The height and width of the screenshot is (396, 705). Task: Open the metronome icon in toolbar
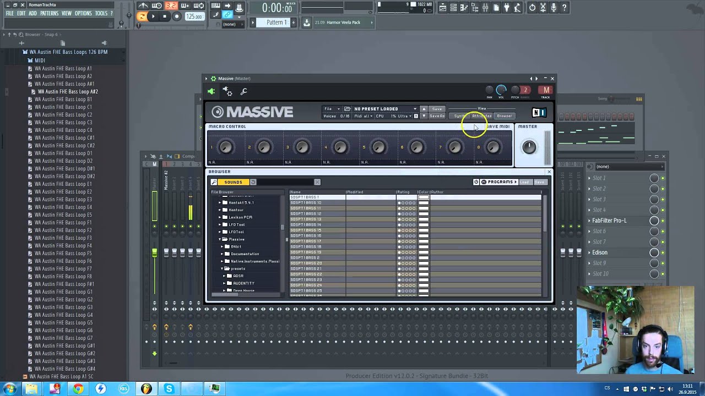[143, 7]
